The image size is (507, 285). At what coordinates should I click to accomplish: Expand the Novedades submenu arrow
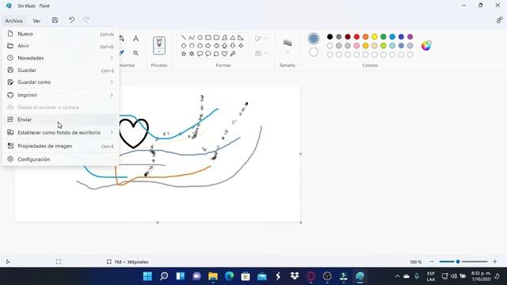(x=112, y=58)
